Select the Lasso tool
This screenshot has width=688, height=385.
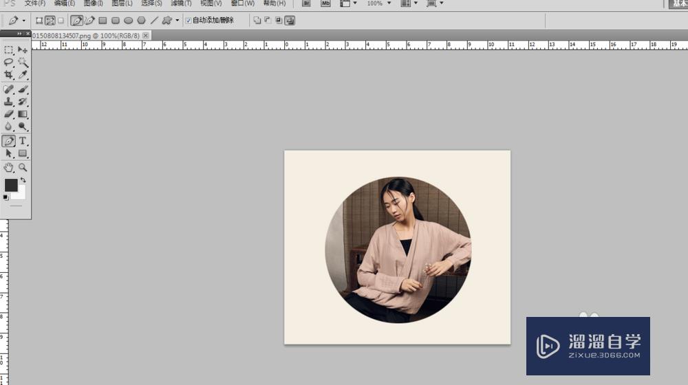[x=9, y=62]
